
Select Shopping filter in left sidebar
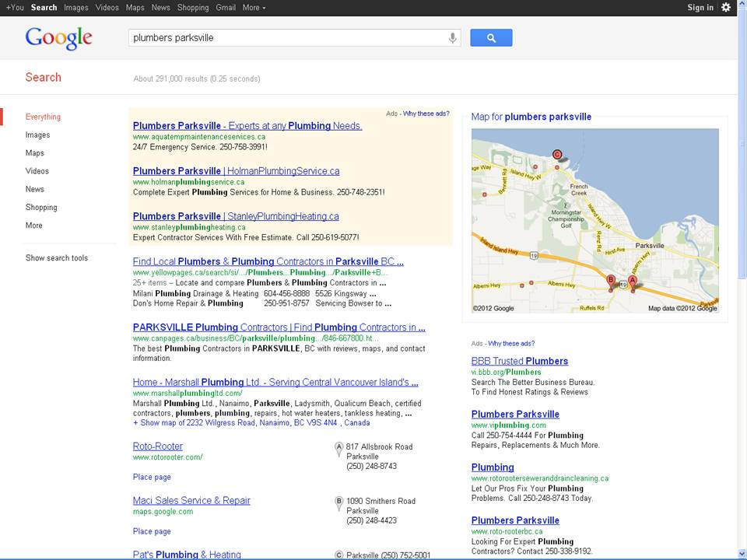pos(41,207)
